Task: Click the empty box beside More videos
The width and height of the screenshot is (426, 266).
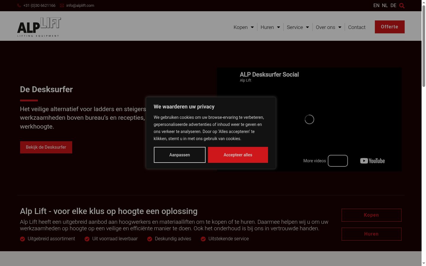Action: (x=338, y=161)
